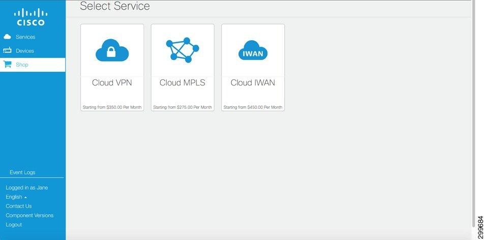Click Starting from $350.00 Per Month text

[112, 107]
